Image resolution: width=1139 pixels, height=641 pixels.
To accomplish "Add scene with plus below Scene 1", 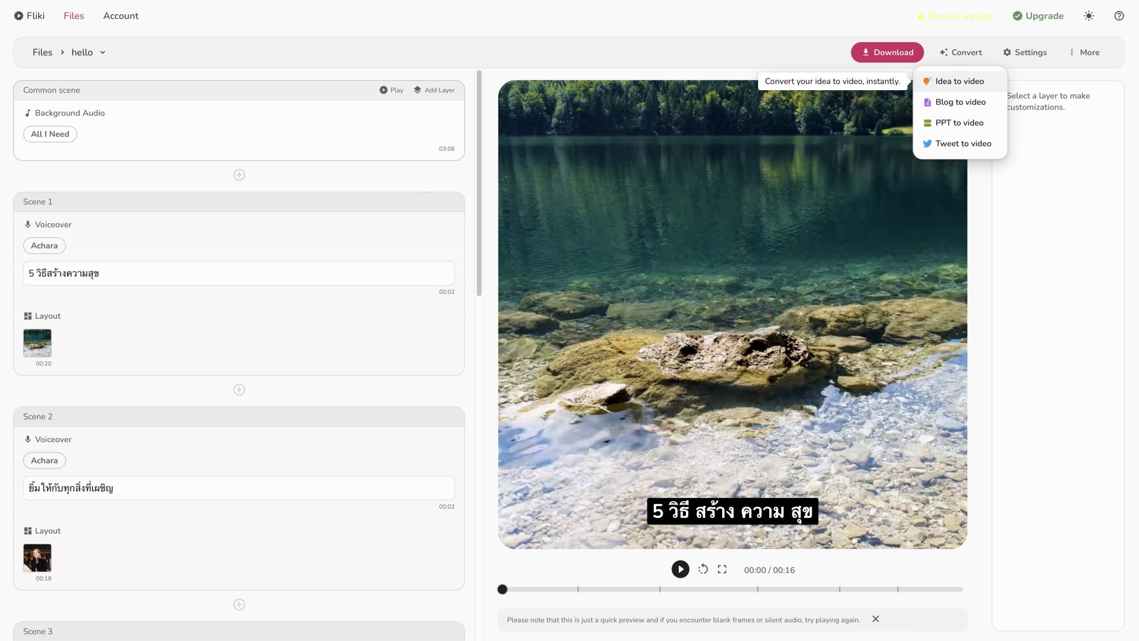I will coord(239,390).
